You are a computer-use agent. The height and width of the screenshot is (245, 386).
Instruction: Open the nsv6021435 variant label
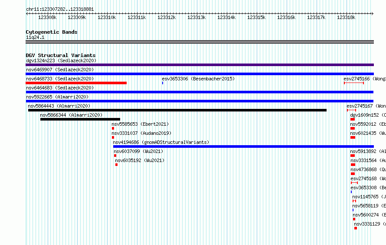pos(368,133)
